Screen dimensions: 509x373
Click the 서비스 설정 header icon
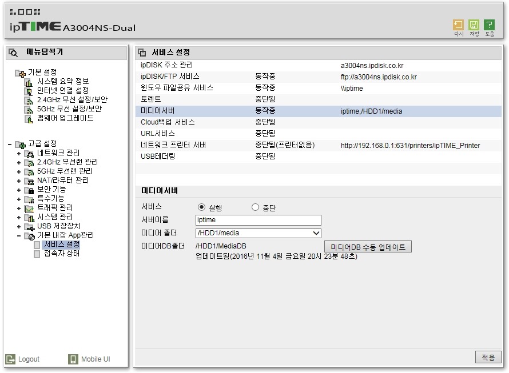pos(142,53)
